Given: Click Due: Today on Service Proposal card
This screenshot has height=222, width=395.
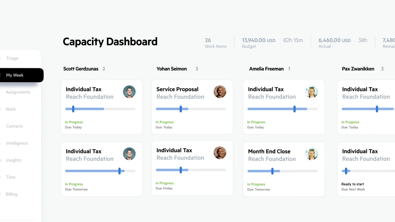Looking at the screenshot, I should coord(164,127).
